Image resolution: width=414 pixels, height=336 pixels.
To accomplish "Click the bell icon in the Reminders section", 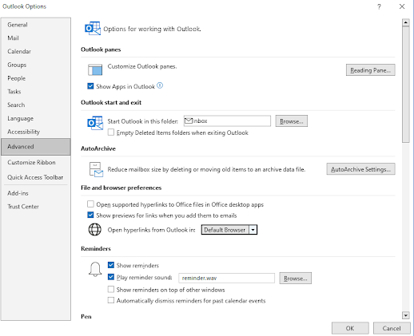I will coord(95,269).
